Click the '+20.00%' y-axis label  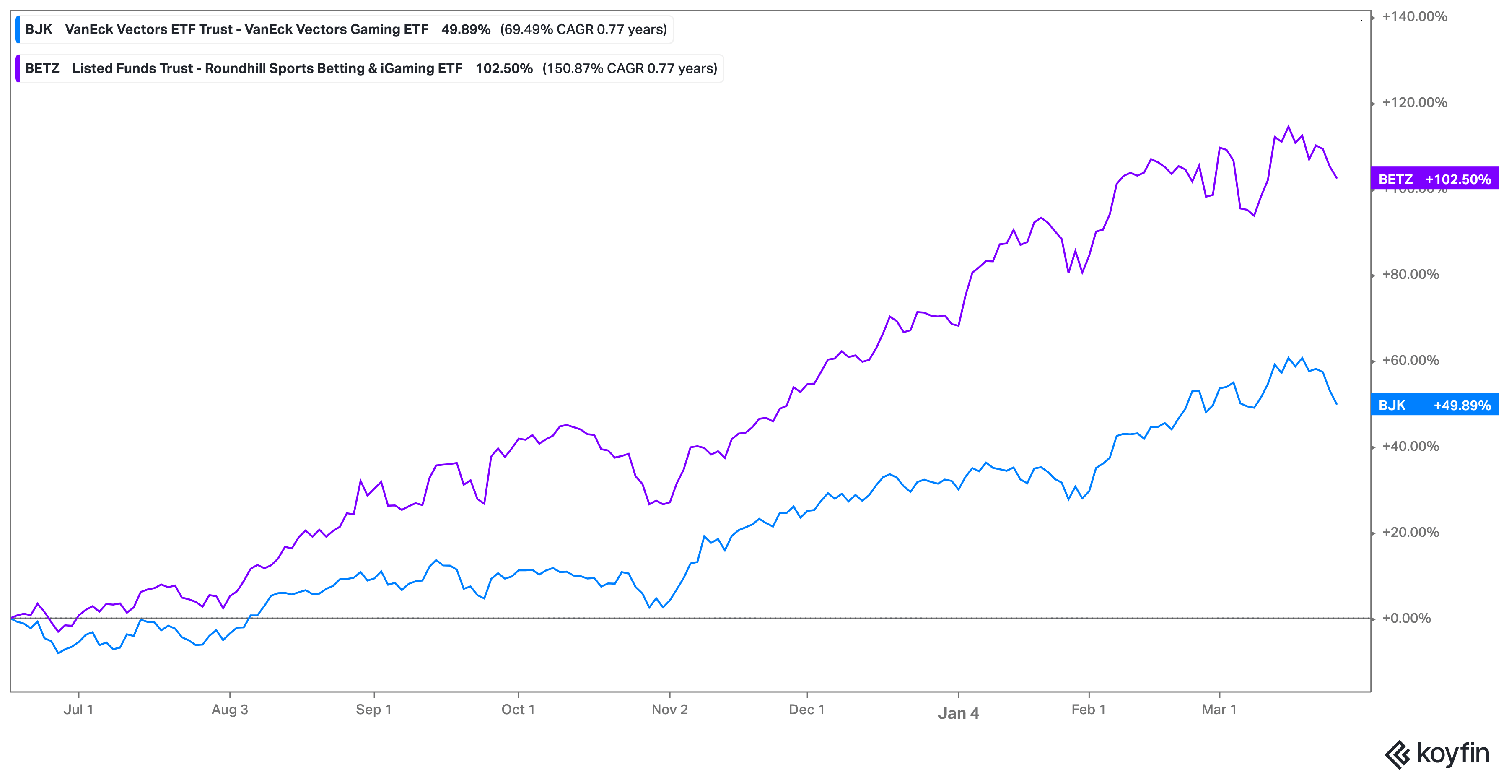click(x=1410, y=532)
